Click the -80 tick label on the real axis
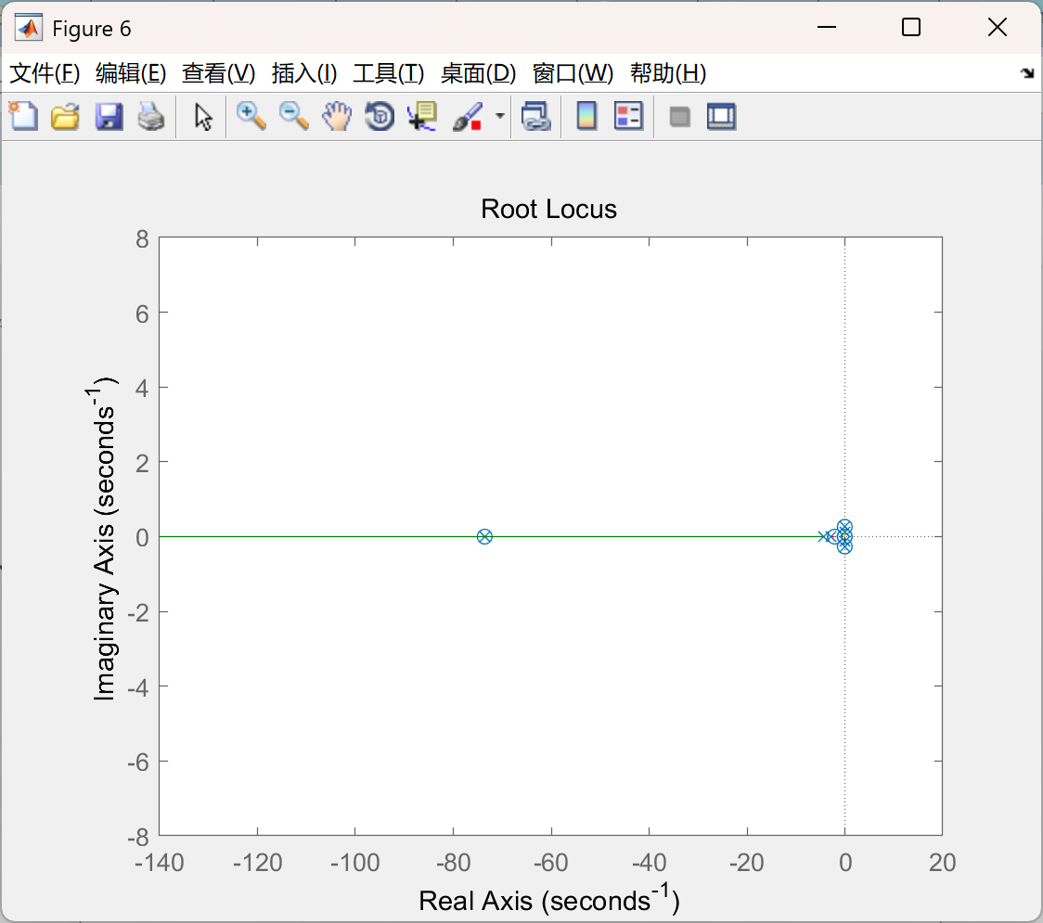The height and width of the screenshot is (923, 1043). click(x=453, y=863)
